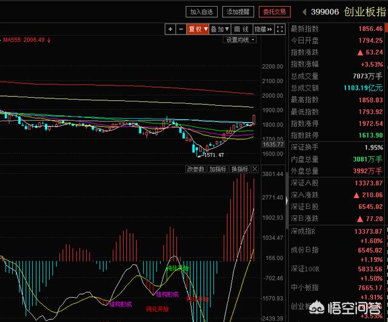This screenshot has width=388, height=322.
Task: Zoom in chart with plus button
Action: click(171, 29)
